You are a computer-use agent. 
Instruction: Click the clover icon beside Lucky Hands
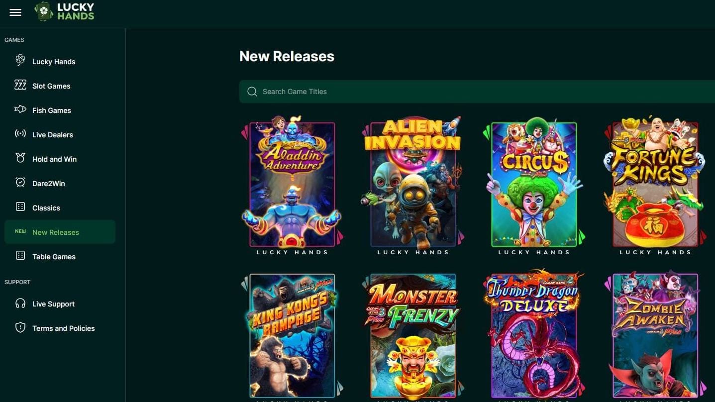point(20,61)
